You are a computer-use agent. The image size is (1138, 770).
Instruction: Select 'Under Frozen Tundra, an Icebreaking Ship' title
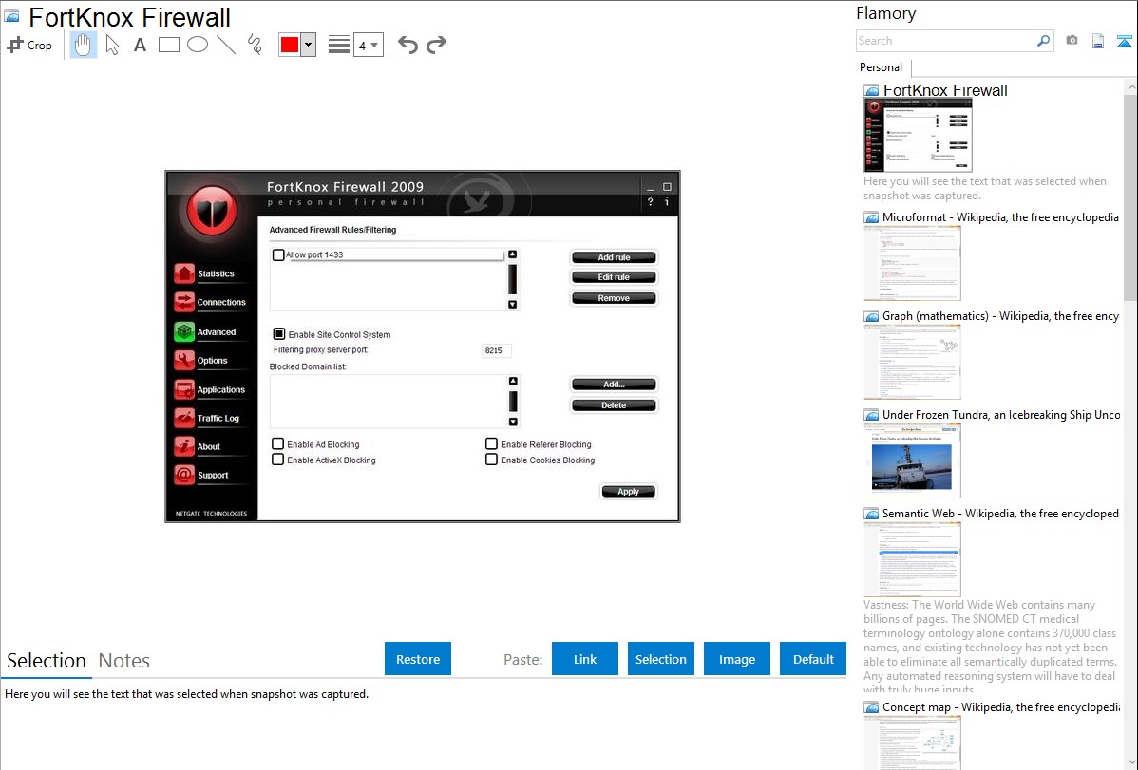tap(1001, 414)
